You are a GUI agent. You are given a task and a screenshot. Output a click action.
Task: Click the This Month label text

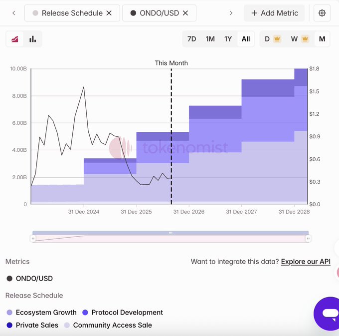[171, 63]
